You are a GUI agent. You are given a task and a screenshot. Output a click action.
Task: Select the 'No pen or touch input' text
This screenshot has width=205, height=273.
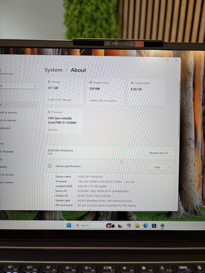coord(107,206)
